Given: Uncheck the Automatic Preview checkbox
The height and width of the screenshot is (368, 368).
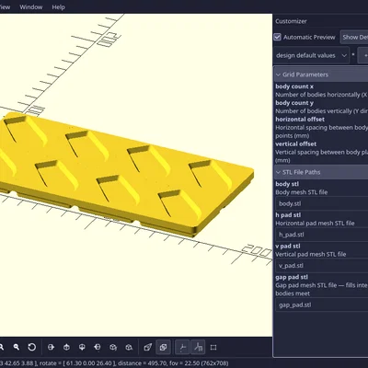Looking at the screenshot, I should [x=278, y=37].
